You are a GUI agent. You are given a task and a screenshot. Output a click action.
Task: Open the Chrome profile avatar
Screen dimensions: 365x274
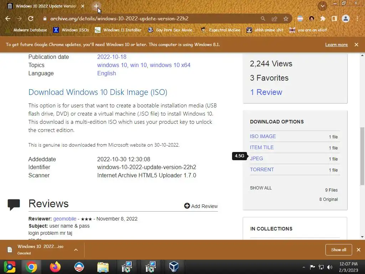346,19
